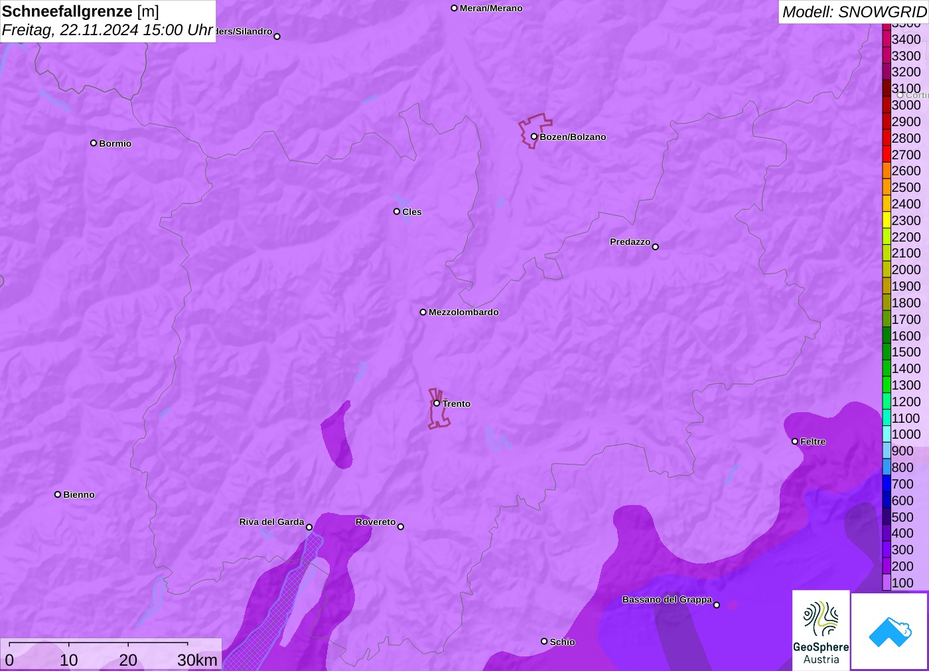Click the Feltre location marker dot
Screen dimensions: 929x671
(795, 441)
